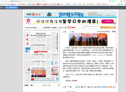Click 进入护眼阅读模式 blue button
This screenshot has height=92, width=126.
(11, 8)
